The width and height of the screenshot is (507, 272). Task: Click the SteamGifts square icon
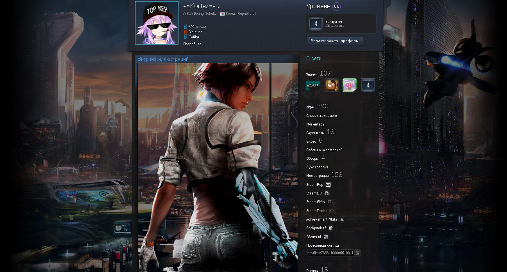pos(330,202)
